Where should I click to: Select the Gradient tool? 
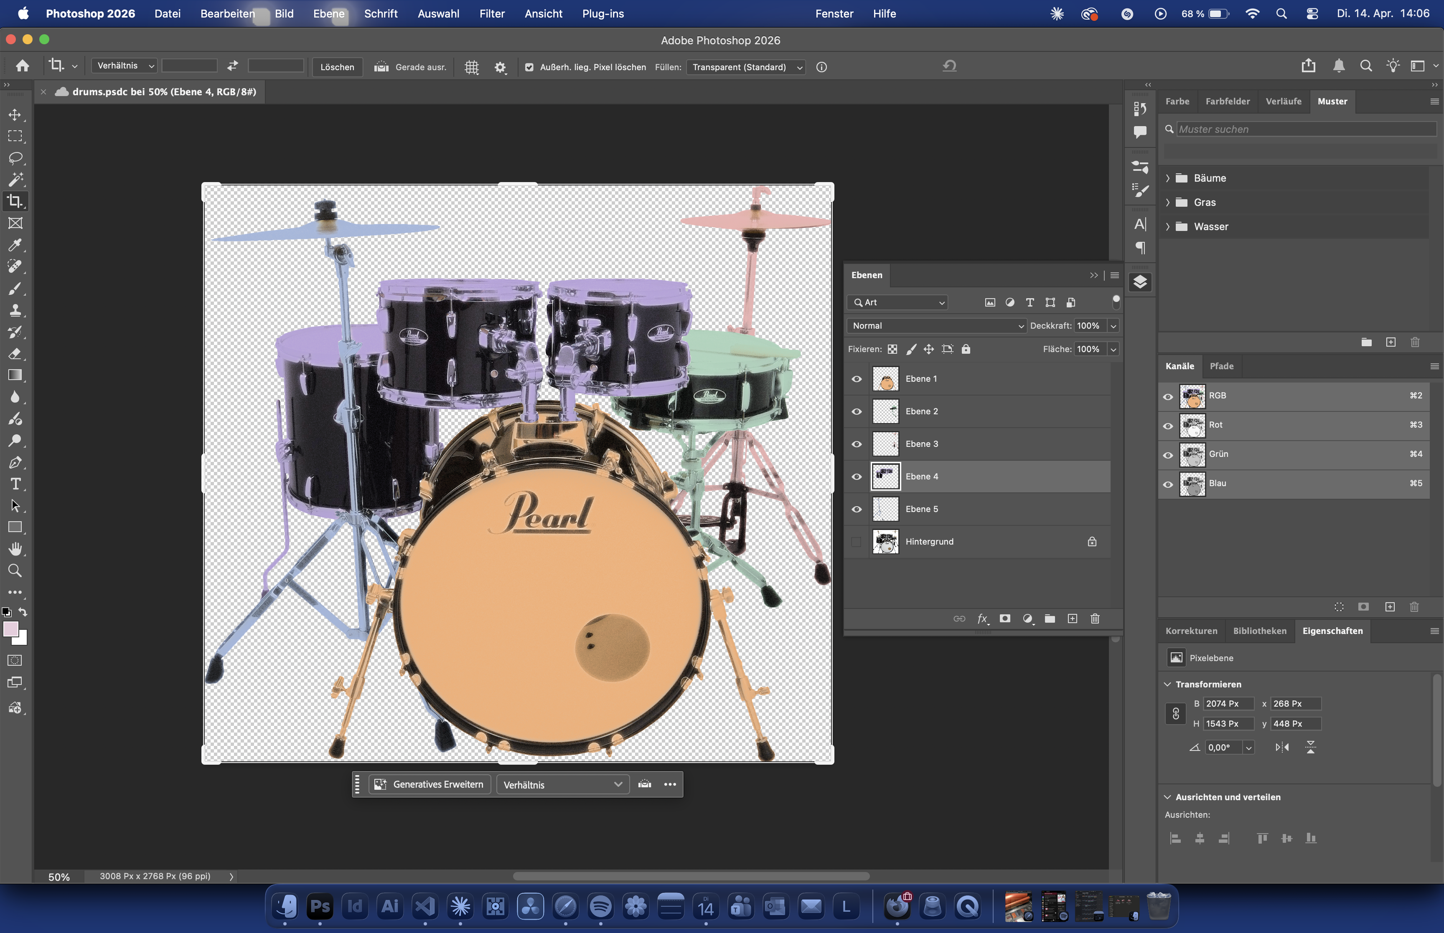click(x=15, y=375)
